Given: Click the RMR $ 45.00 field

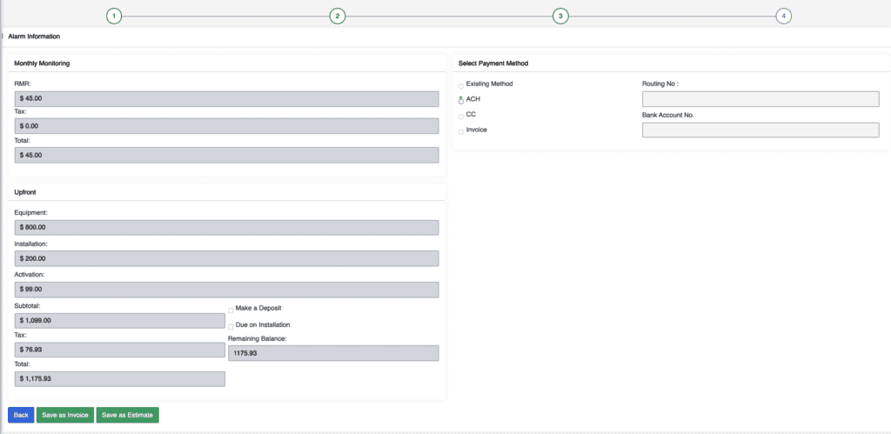Looking at the screenshot, I should click(x=227, y=99).
